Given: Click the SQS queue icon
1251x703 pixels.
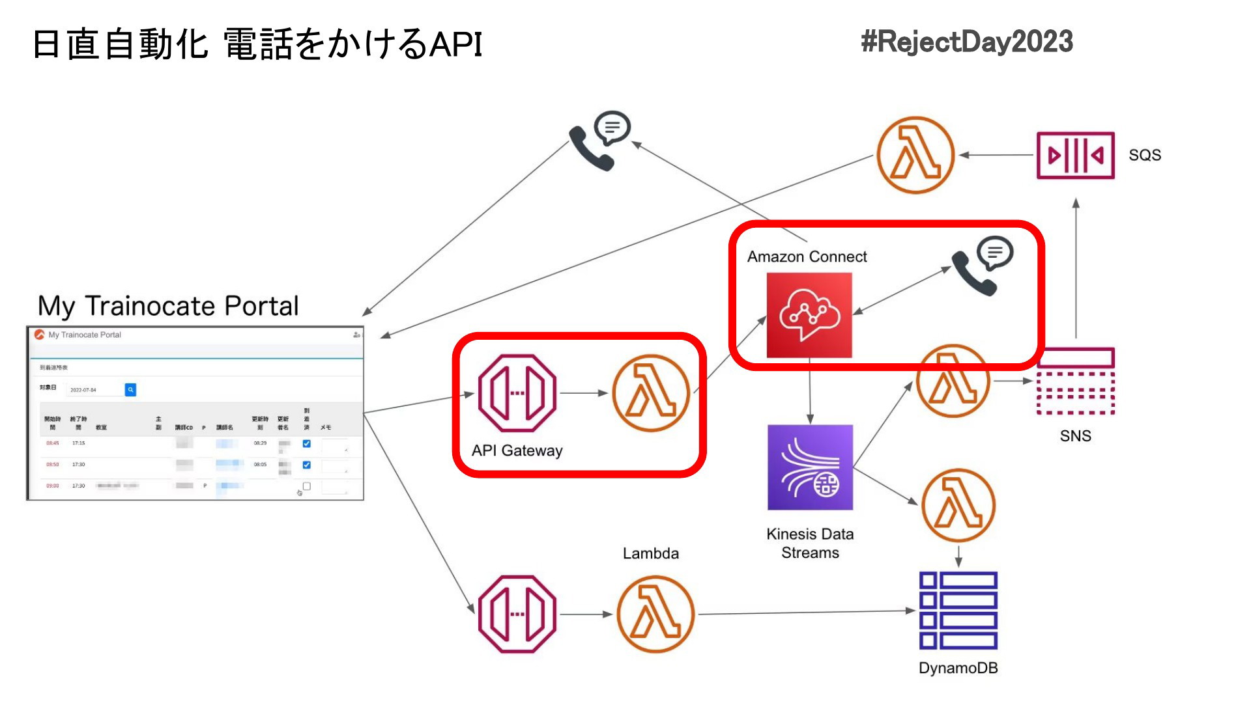Looking at the screenshot, I should pyautogui.click(x=1075, y=156).
